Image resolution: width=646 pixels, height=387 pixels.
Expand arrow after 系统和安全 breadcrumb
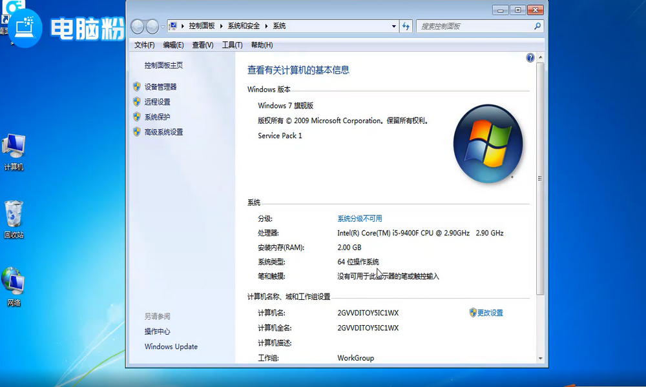coord(266,26)
